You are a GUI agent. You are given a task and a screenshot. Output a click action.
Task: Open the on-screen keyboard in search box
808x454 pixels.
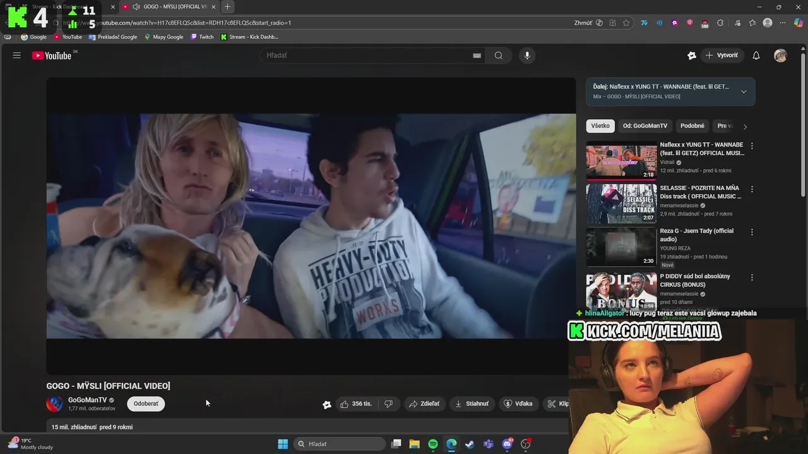[x=477, y=55]
